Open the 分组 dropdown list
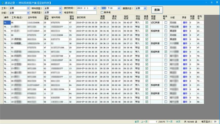Viewport: 220px width, 124px height. click(28, 13)
